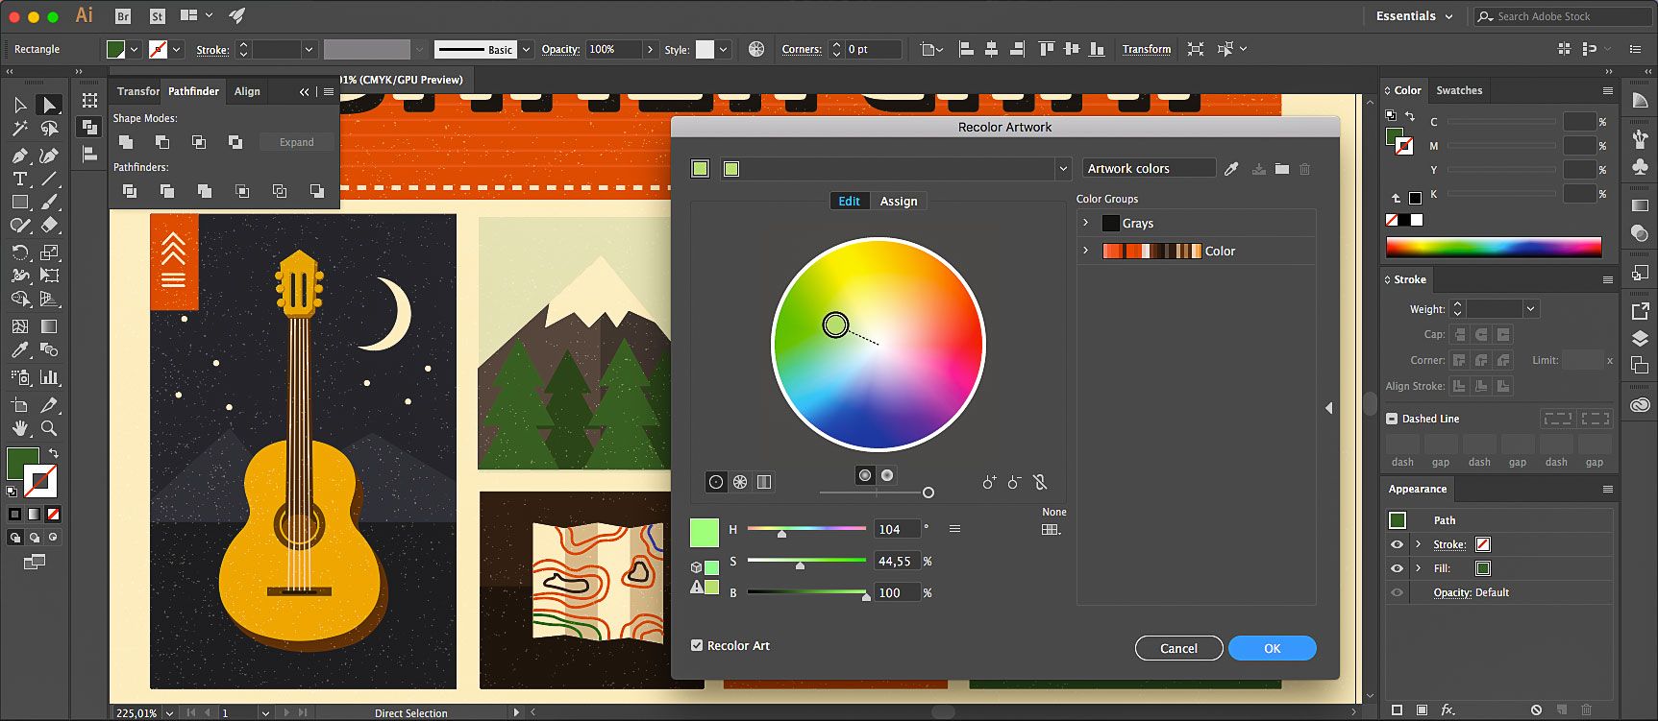
Task: Expand the Color color group
Action: tap(1086, 251)
